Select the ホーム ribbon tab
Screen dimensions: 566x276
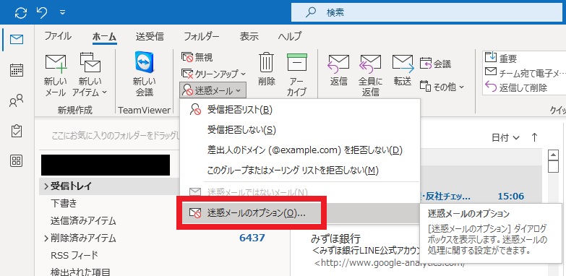(105, 36)
